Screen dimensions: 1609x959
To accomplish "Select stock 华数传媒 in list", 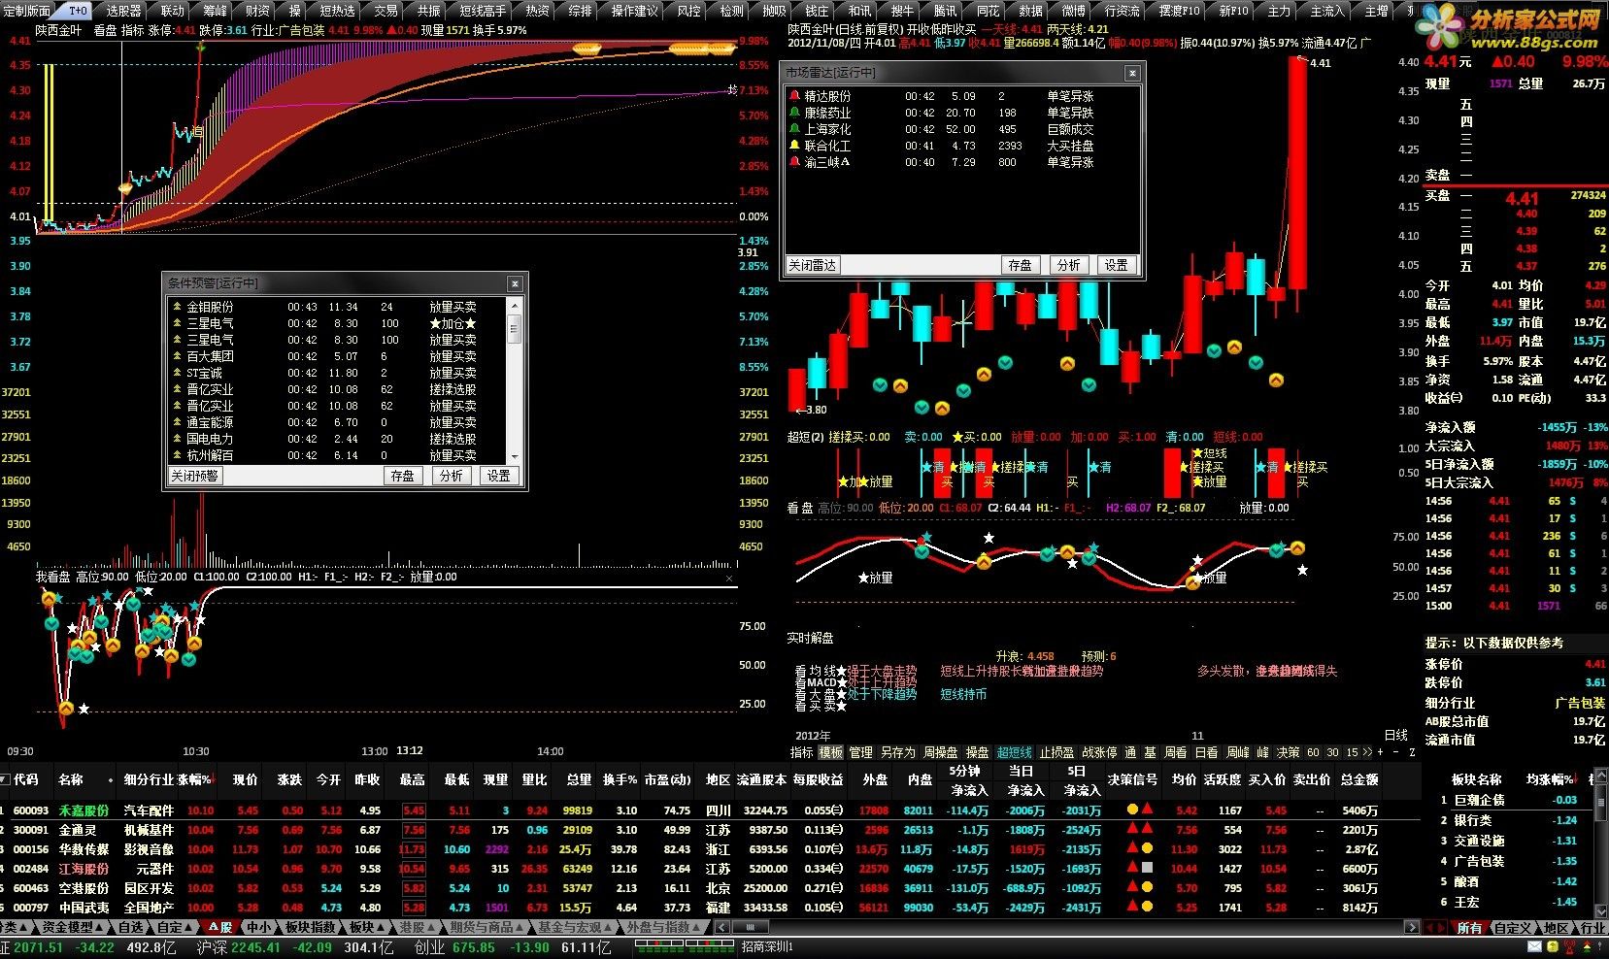I will pos(84,849).
